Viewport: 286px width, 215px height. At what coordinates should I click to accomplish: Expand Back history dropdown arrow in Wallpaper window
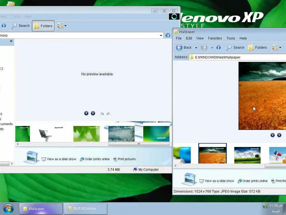[x=196, y=48]
